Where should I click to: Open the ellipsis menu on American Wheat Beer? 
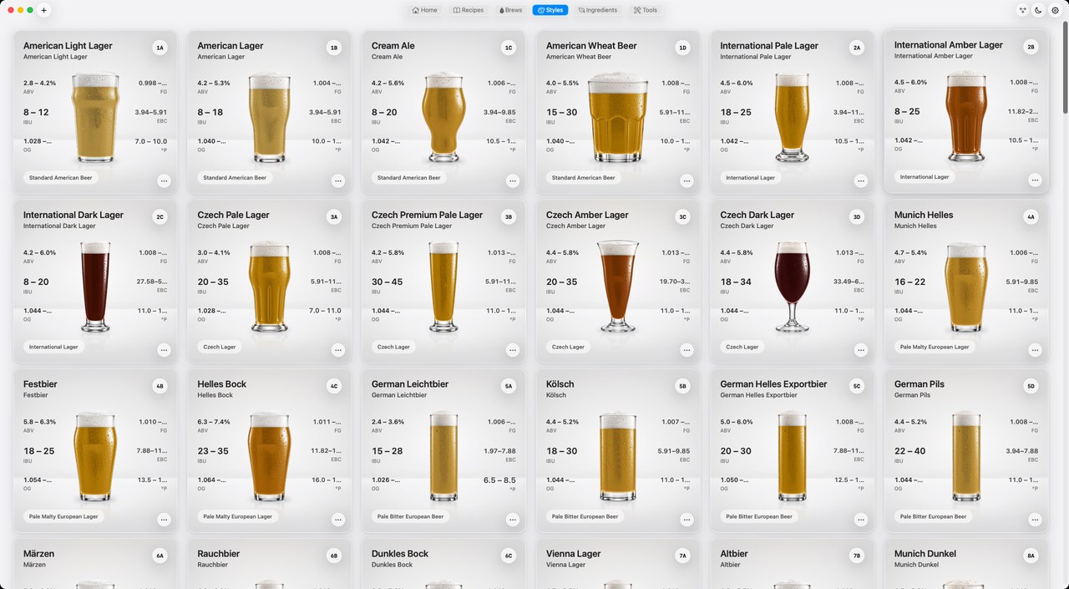pyautogui.click(x=686, y=180)
